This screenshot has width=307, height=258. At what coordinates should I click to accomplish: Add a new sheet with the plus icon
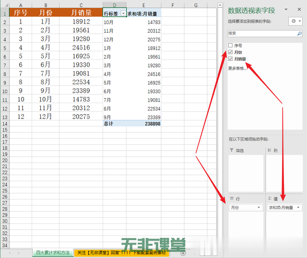tap(183, 253)
